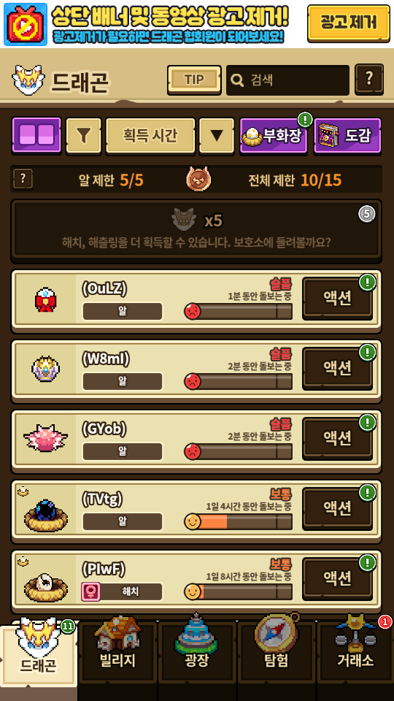
Task: Open the 도감 encyclopedia book
Action: click(347, 136)
